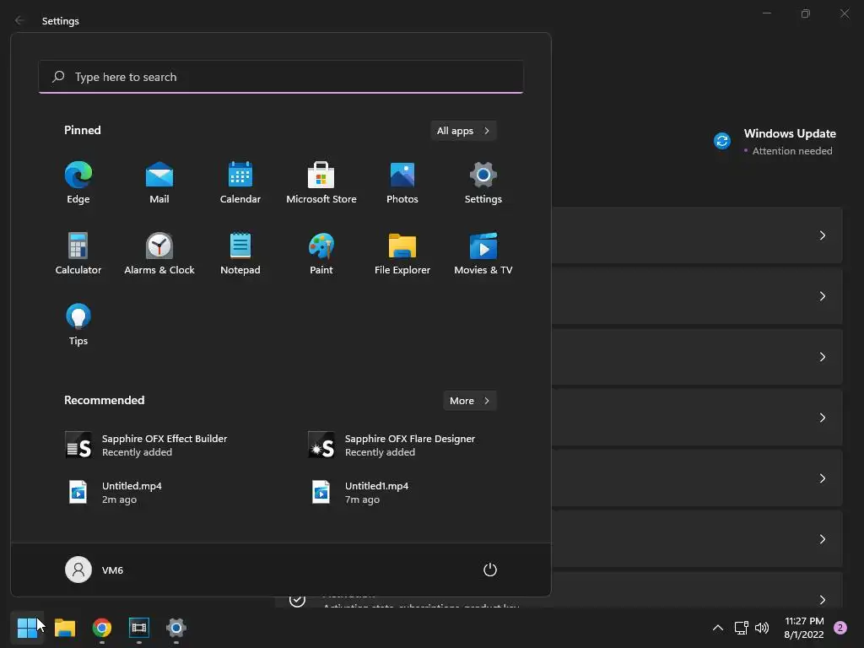
Task: Open volume control in system tray
Action: click(x=762, y=628)
